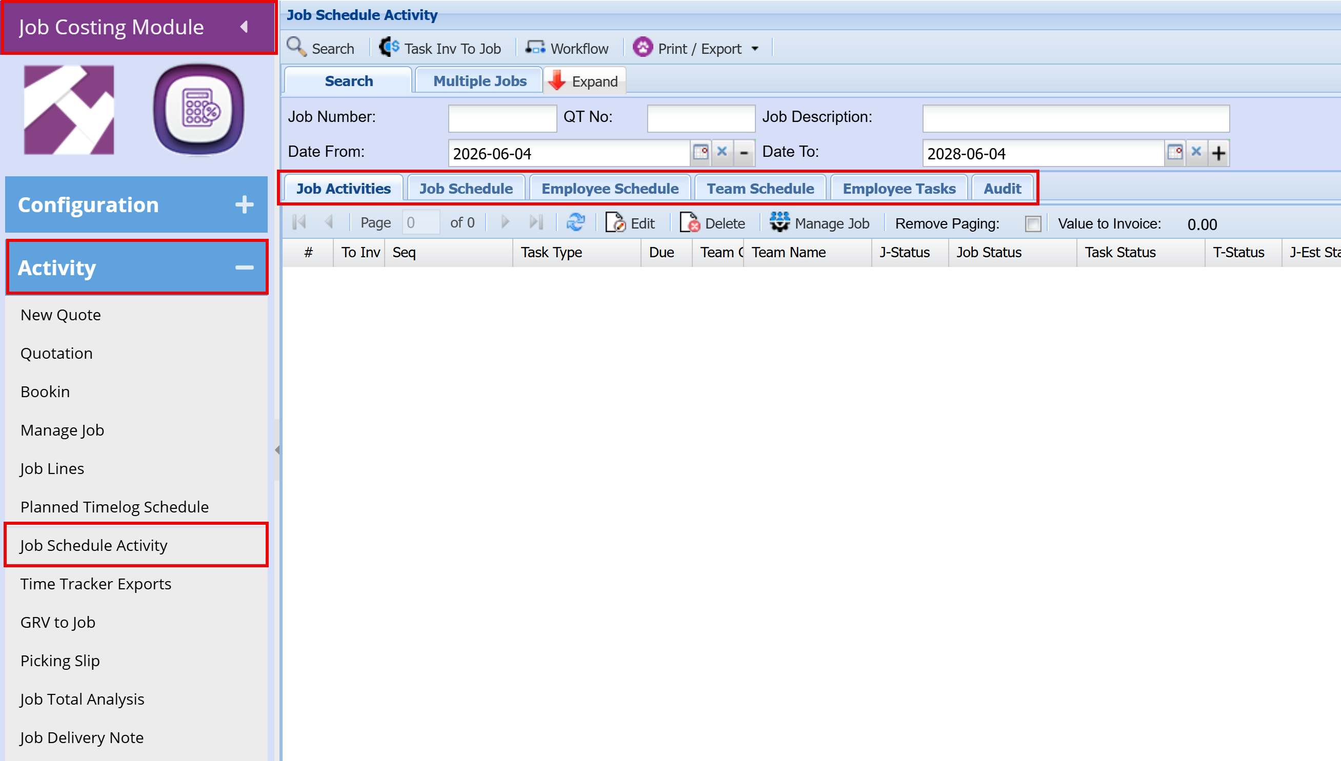This screenshot has height=761, width=1341.
Task: Switch to Employee Schedule tab
Action: (610, 188)
